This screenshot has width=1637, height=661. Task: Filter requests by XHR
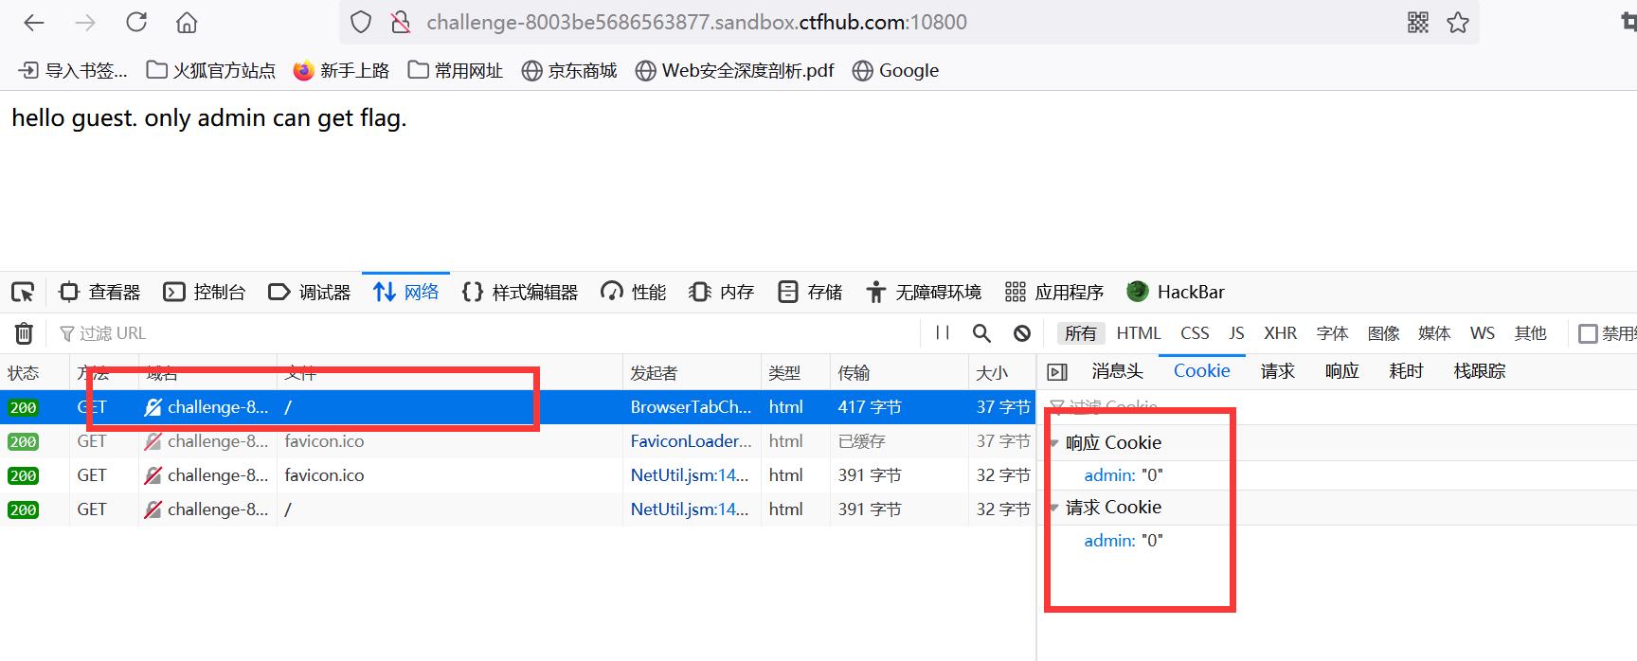1280,333
